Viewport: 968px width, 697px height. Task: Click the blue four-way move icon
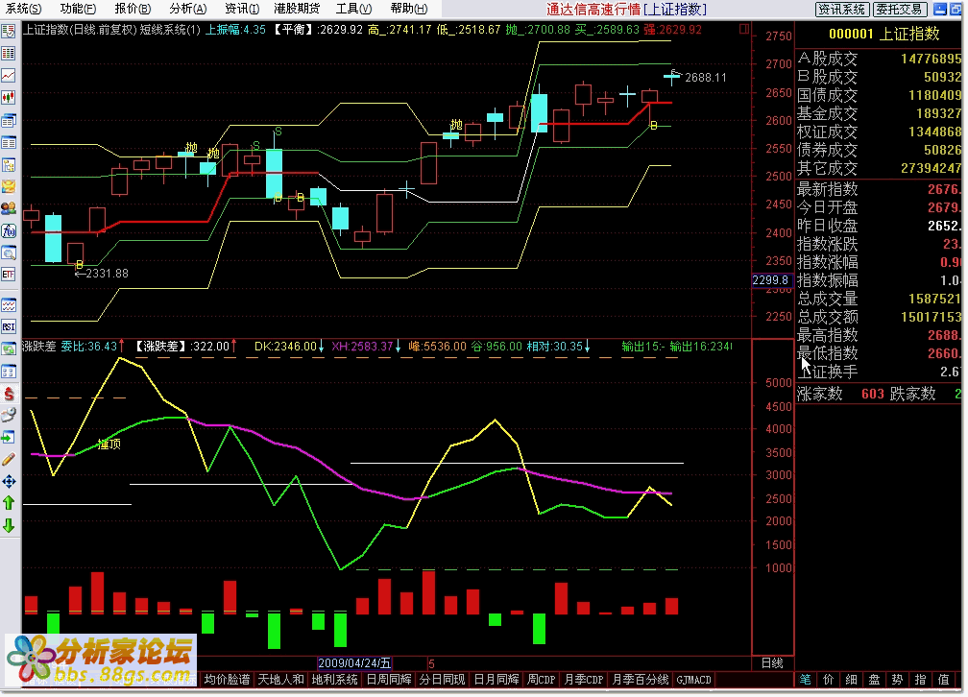point(9,482)
